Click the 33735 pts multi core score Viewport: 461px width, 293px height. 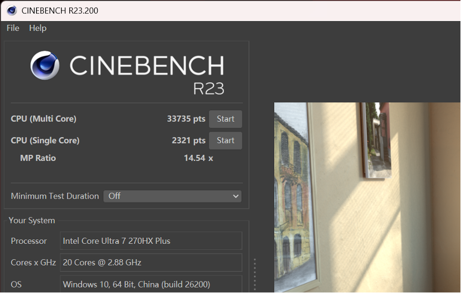pyautogui.click(x=186, y=119)
